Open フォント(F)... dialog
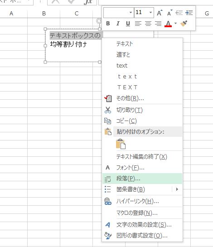The width and height of the screenshot is (213, 247). pos(142,168)
